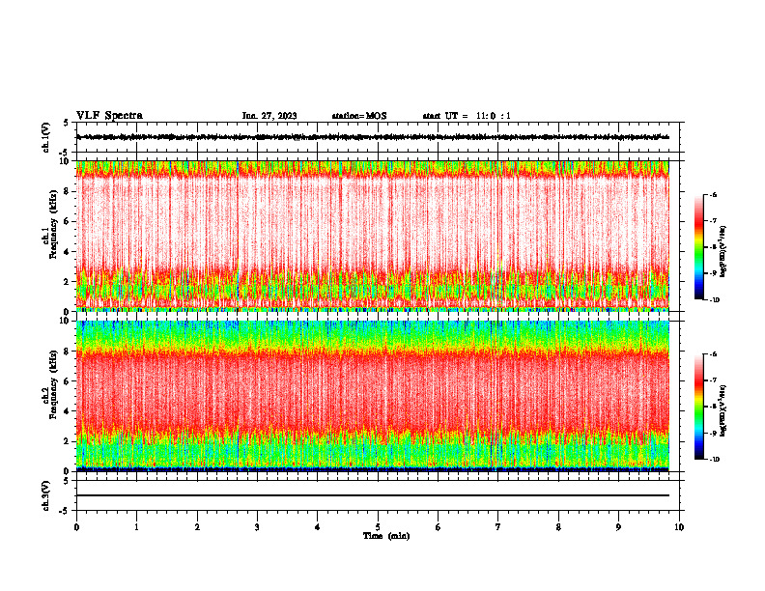Click the "station=MOS" header label
This screenshot has width=765, height=591.
pos(359,116)
